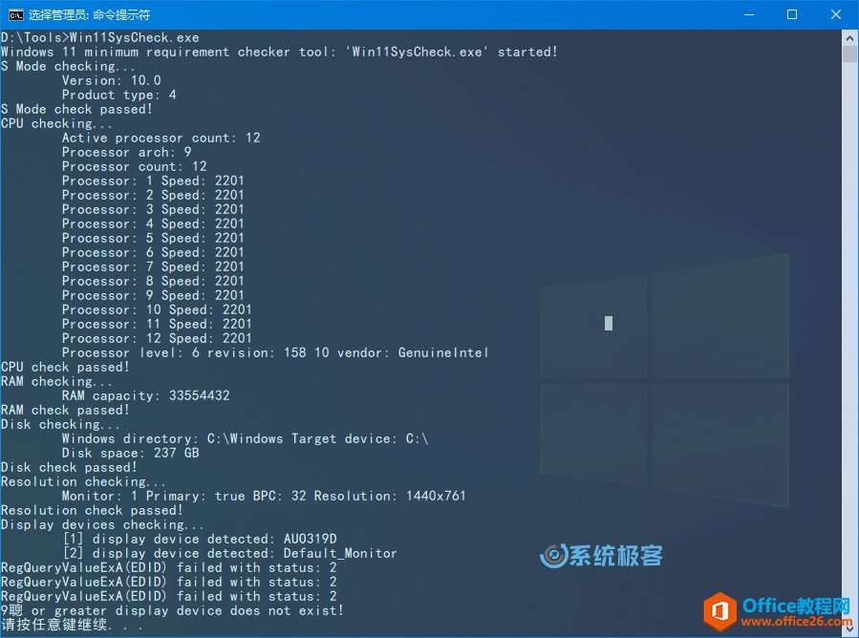Viewport: 859px width, 638px height.
Task: Click the 'Active processor count: 12' line
Action: tap(161, 138)
